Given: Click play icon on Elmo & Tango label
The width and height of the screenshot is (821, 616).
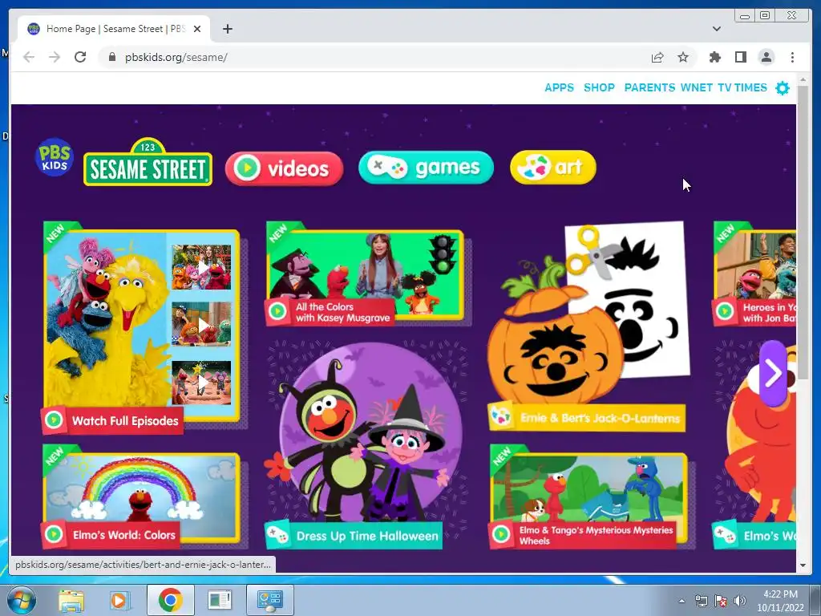Looking at the screenshot, I should click(501, 534).
